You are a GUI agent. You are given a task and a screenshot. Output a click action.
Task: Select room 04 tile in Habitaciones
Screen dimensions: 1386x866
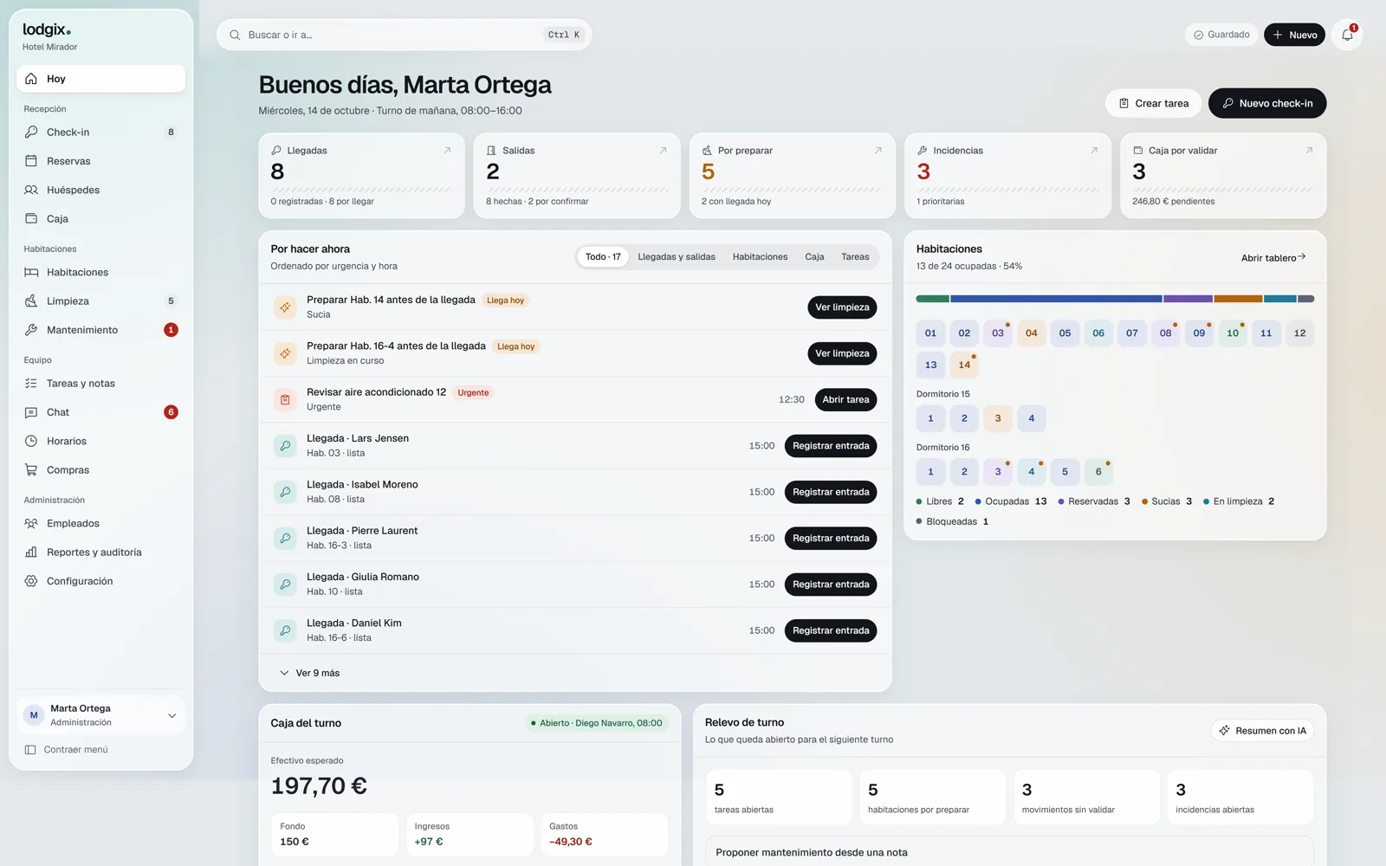pyautogui.click(x=1031, y=333)
